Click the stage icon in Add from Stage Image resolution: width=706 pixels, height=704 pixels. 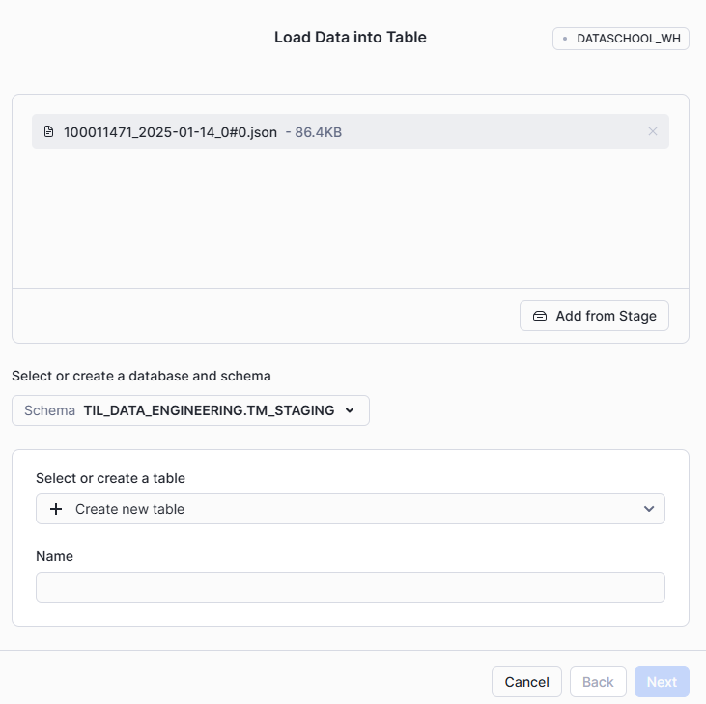[540, 316]
